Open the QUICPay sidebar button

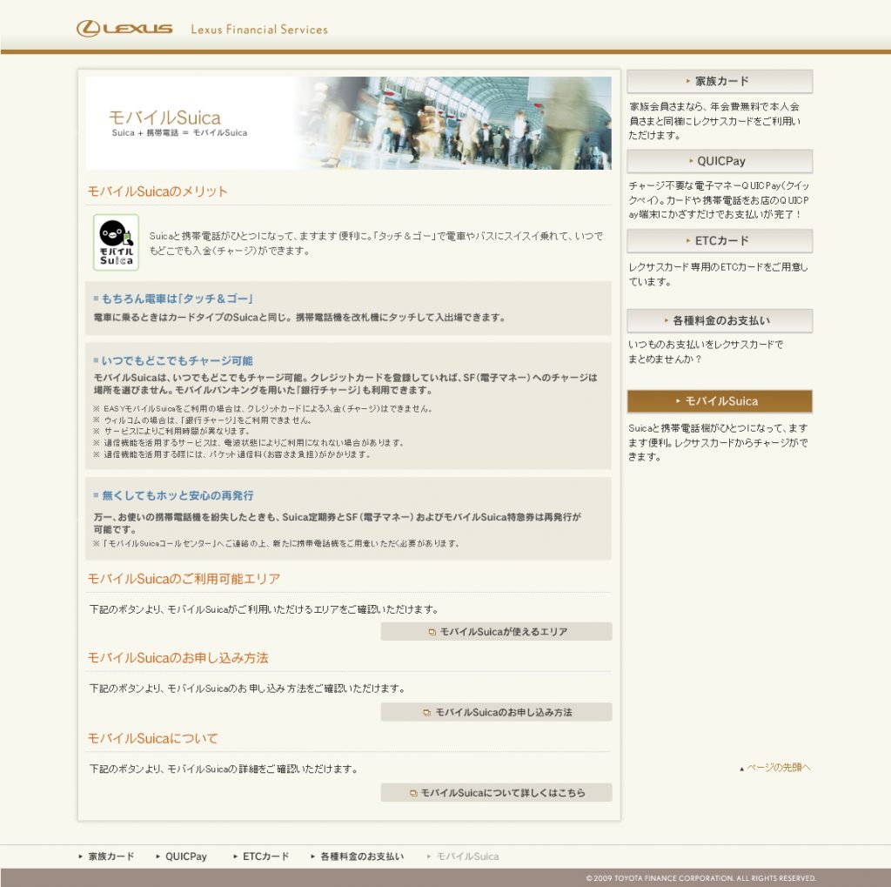720,161
